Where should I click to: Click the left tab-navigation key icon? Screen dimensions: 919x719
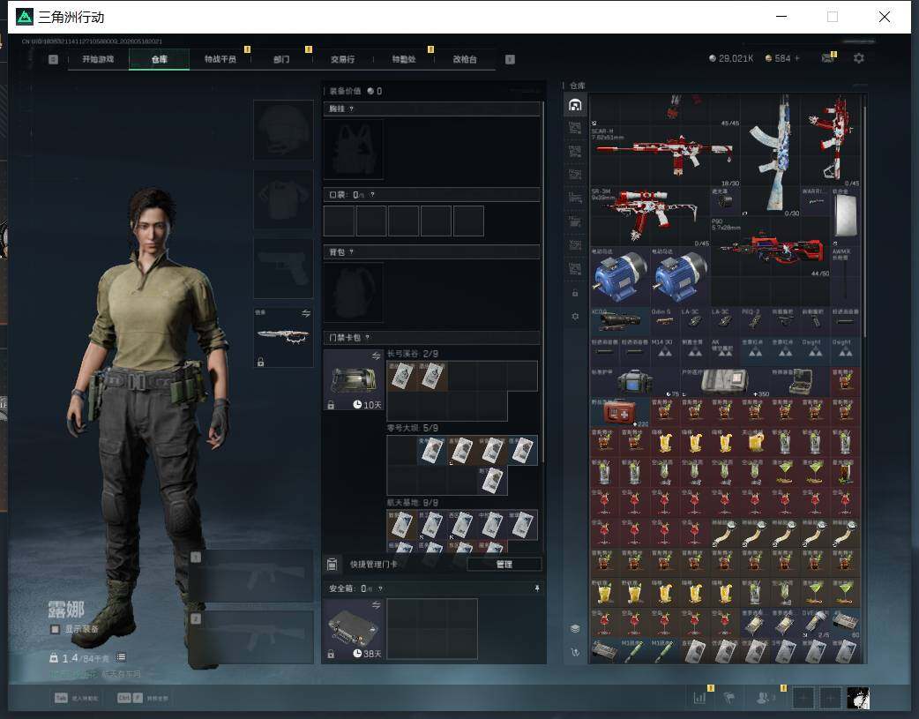pyautogui.click(x=53, y=59)
